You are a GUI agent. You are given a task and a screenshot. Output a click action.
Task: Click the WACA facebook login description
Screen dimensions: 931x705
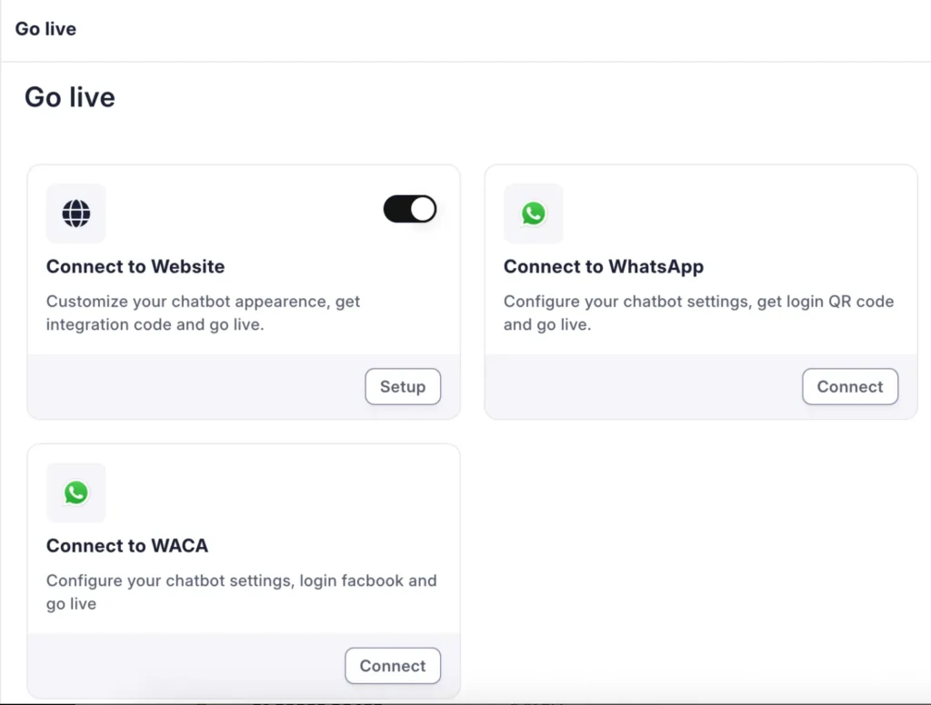241,591
